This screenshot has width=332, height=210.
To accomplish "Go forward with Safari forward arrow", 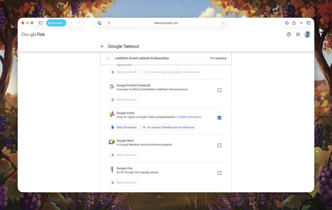I will pyautogui.click(x=79, y=23).
